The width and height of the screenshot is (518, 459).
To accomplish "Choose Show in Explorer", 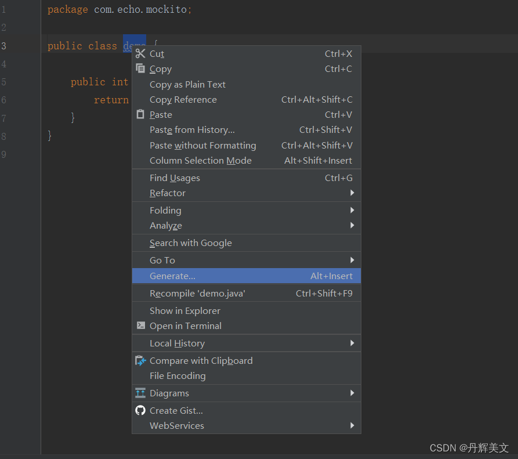I will (x=184, y=310).
